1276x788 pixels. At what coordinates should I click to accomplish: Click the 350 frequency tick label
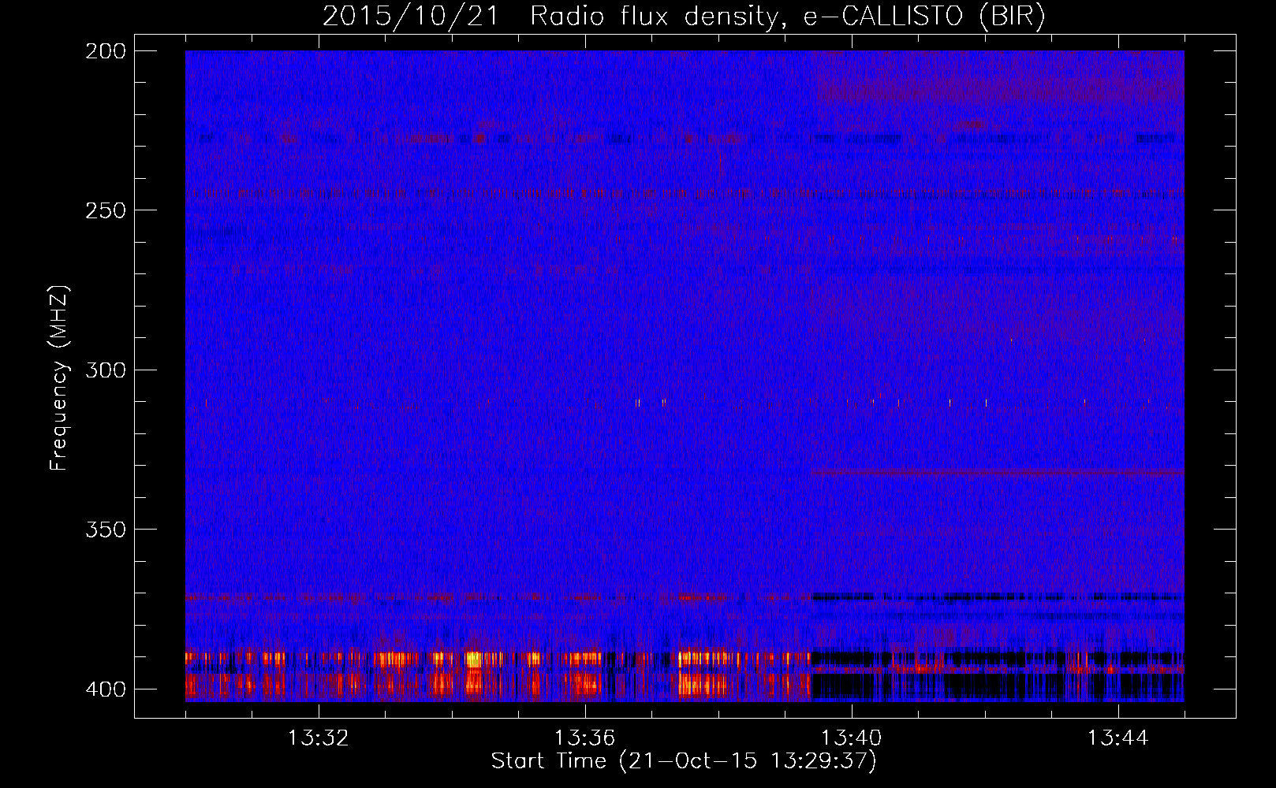pos(106,530)
